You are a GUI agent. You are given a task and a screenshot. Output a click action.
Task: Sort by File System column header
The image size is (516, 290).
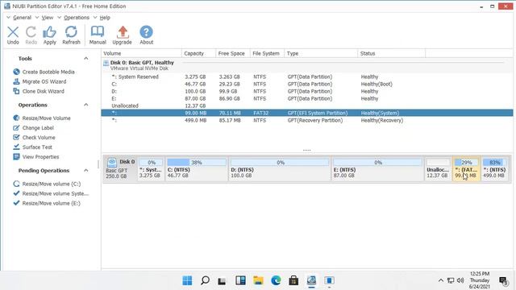(x=267, y=53)
